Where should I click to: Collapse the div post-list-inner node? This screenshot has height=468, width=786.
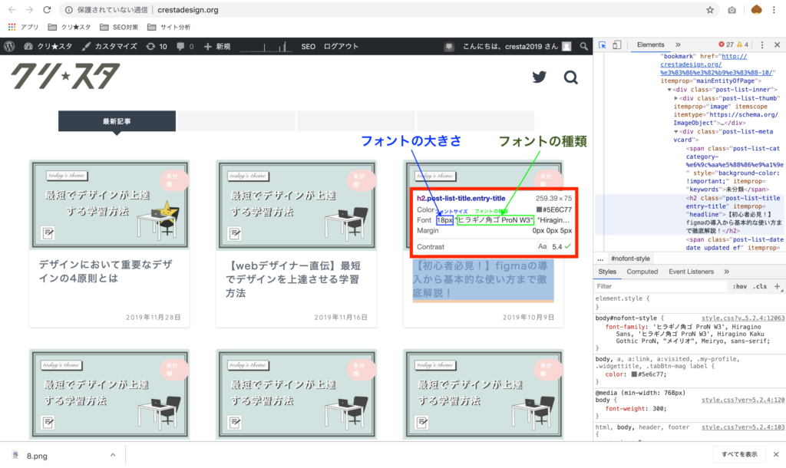click(669, 90)
